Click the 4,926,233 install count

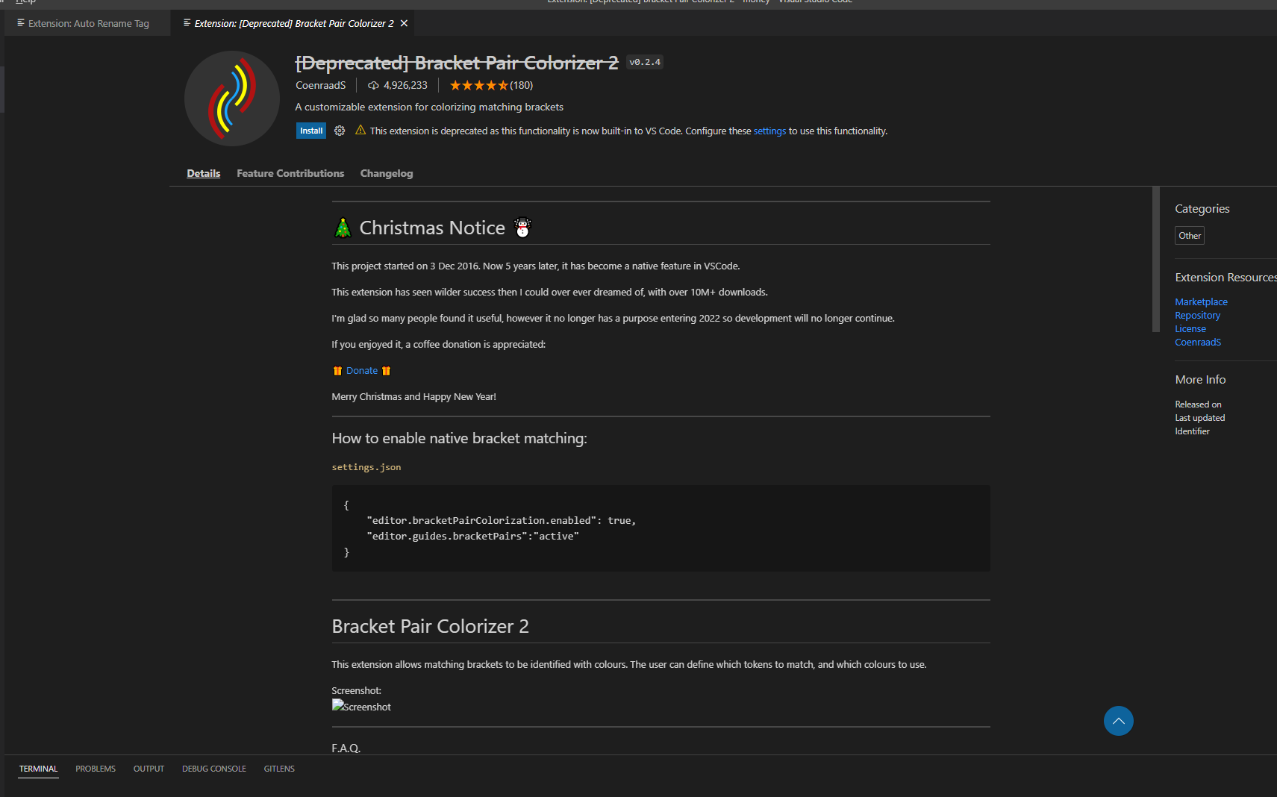coord(405,85)
